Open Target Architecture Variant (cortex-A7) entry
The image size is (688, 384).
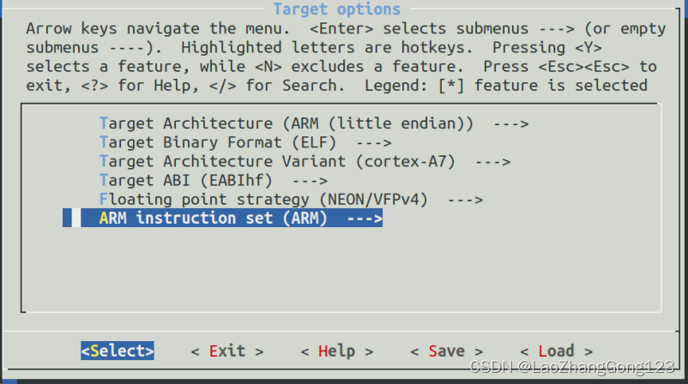tap(305, 161)
